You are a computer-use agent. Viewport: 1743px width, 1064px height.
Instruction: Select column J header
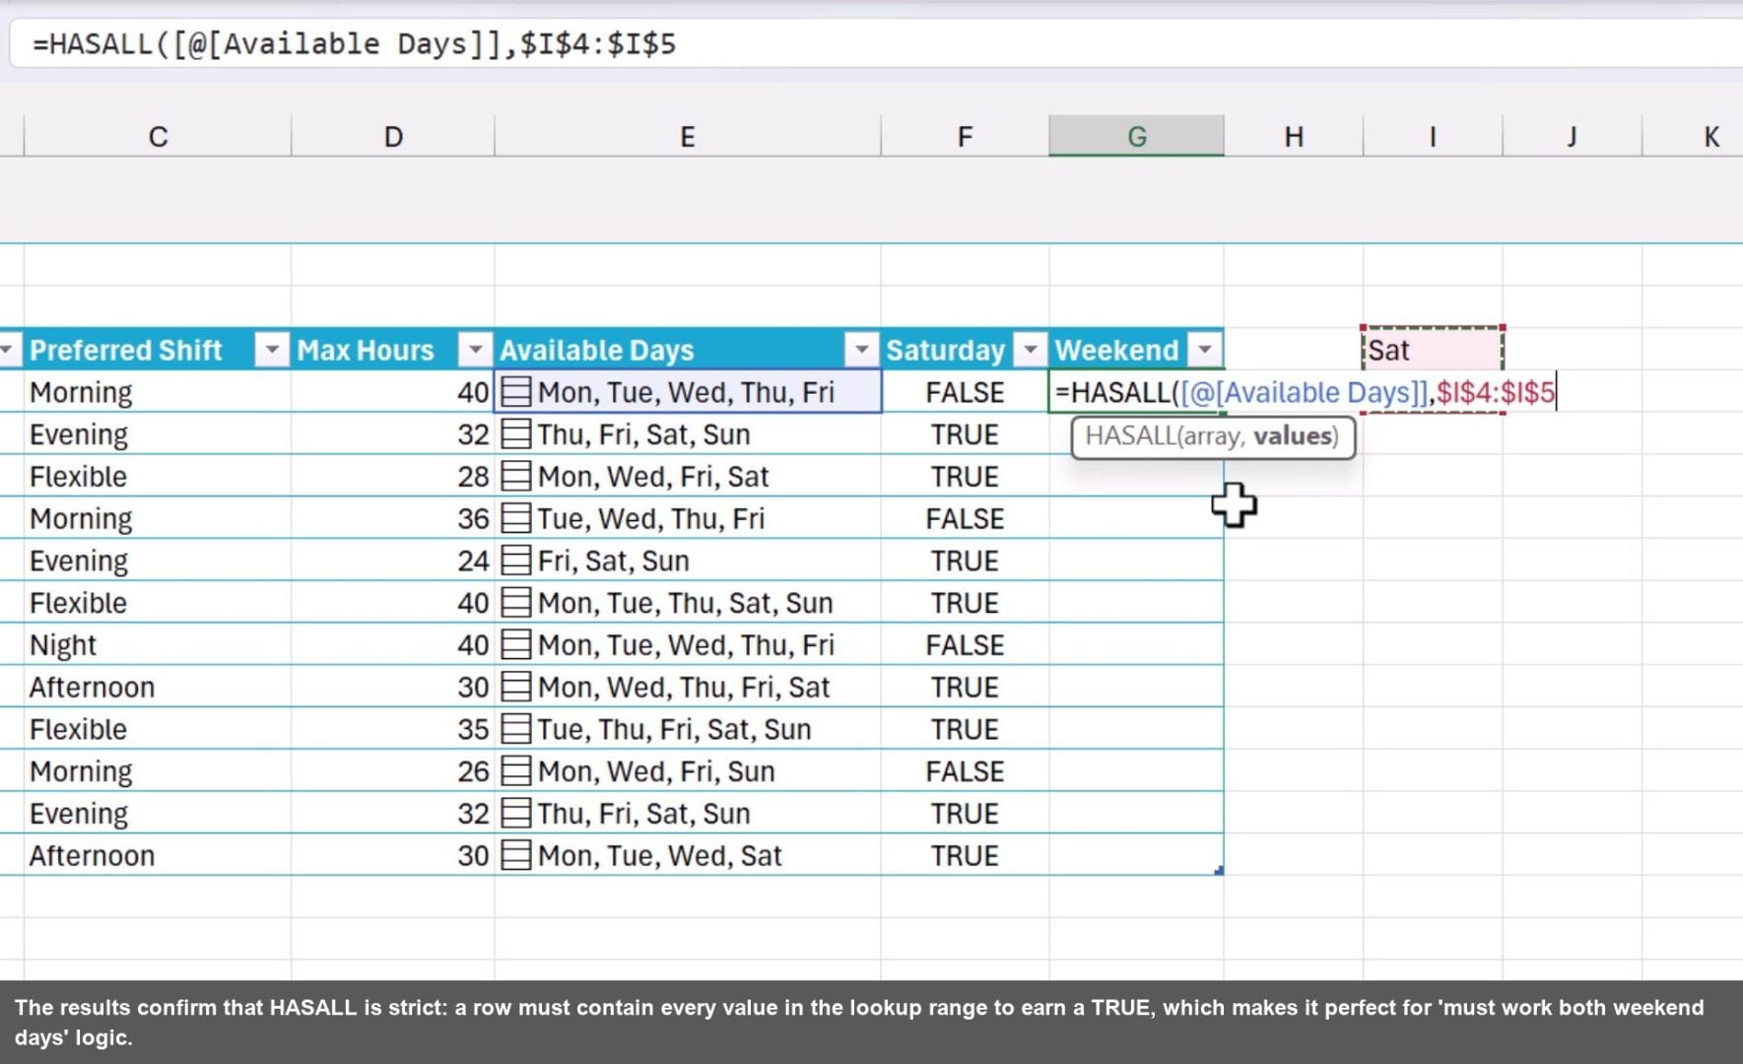(1572, 136)
